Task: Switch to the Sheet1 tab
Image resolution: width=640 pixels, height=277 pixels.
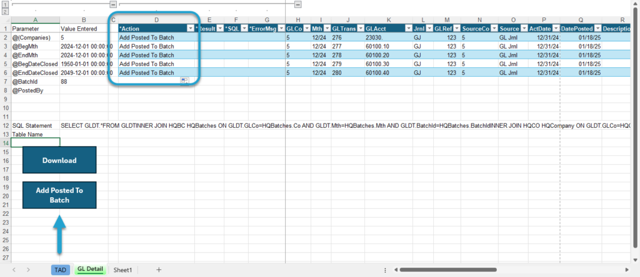Action: point(123,270)
